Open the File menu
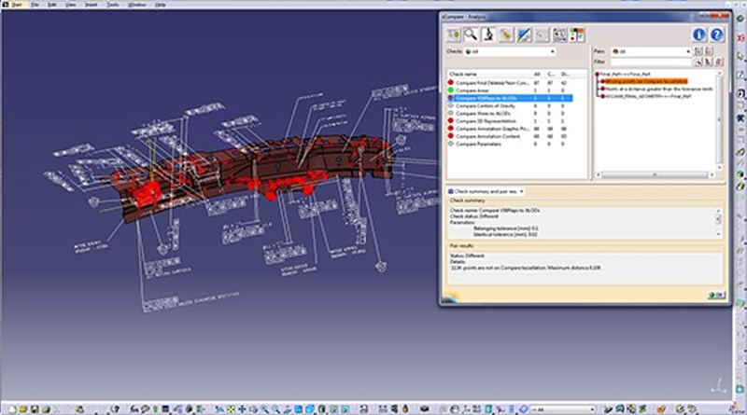The width and height of the screenshot is (747, 415). click(x=35, y=5)
